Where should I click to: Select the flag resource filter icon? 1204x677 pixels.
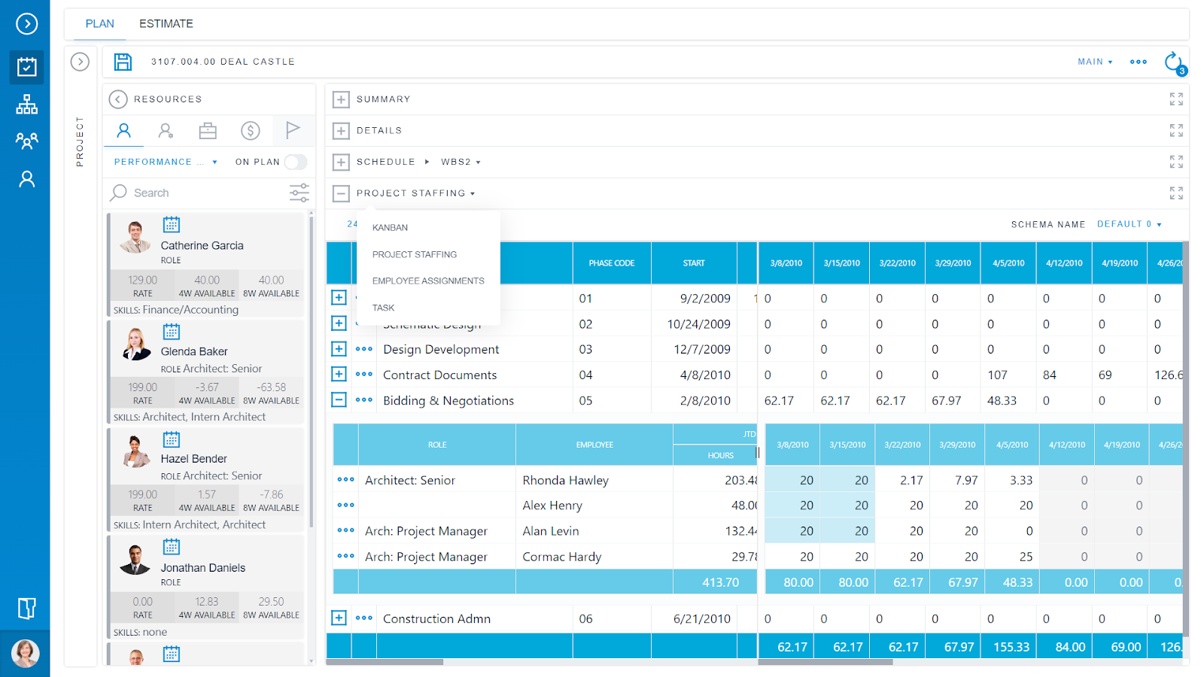pyautogui.click(x=293, y=130)
